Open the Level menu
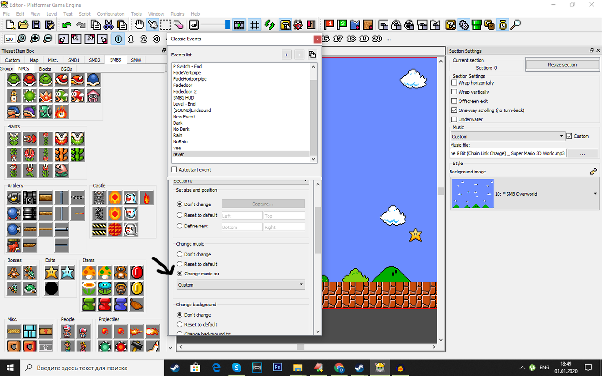This screenshot has height=376, width=602. point(52,14)
